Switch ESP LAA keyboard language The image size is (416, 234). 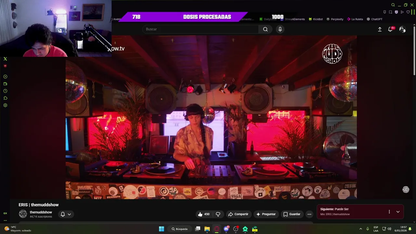pos(376,229)
